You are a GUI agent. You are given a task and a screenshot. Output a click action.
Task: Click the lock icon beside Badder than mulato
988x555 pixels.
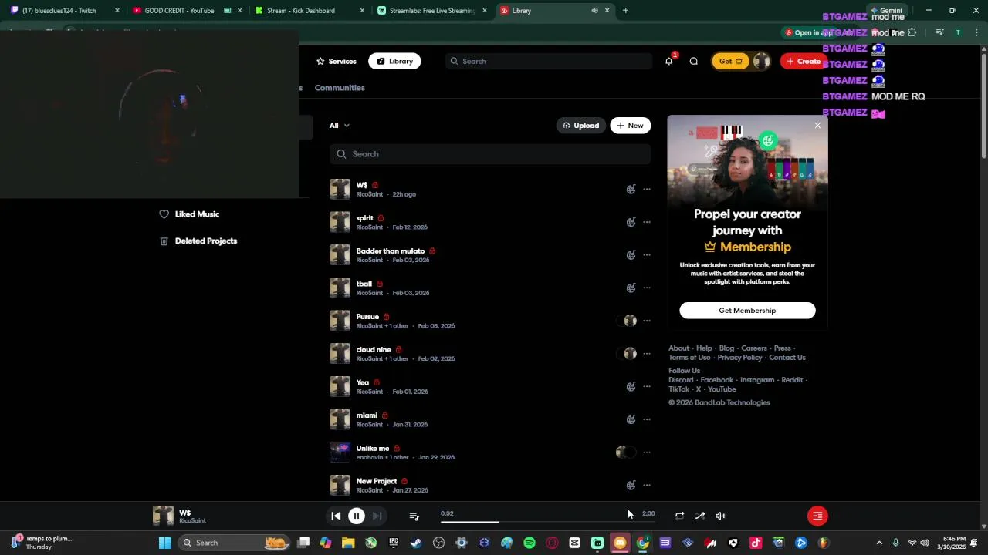click(x=432, y=251)
